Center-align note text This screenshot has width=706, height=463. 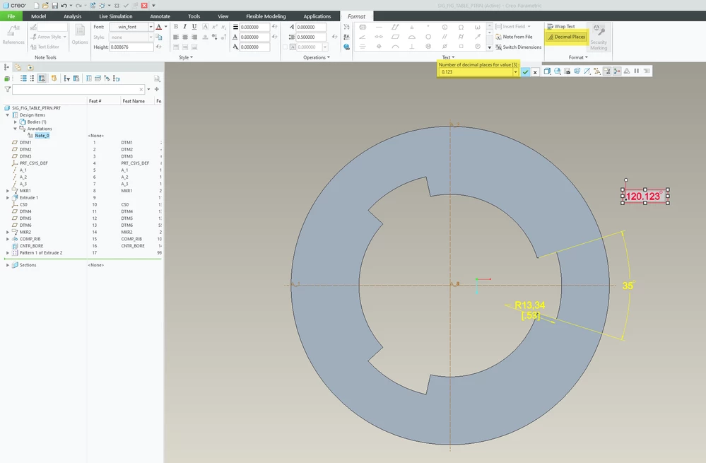pos(185,37)
